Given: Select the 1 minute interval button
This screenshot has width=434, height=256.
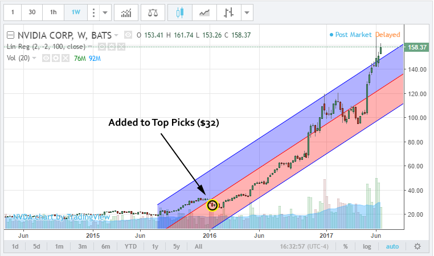Looking at the screenshot, I should point(13,13).
